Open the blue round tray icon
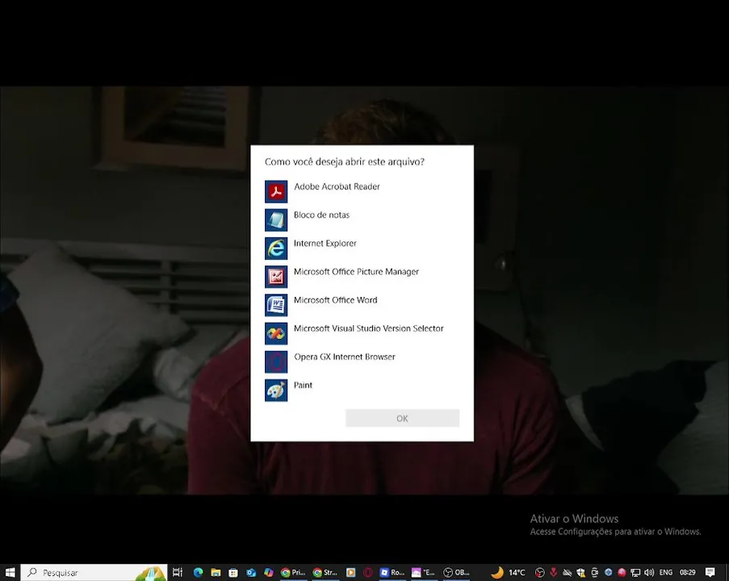Viewport: 729px width, 581px height. (608, 572)
